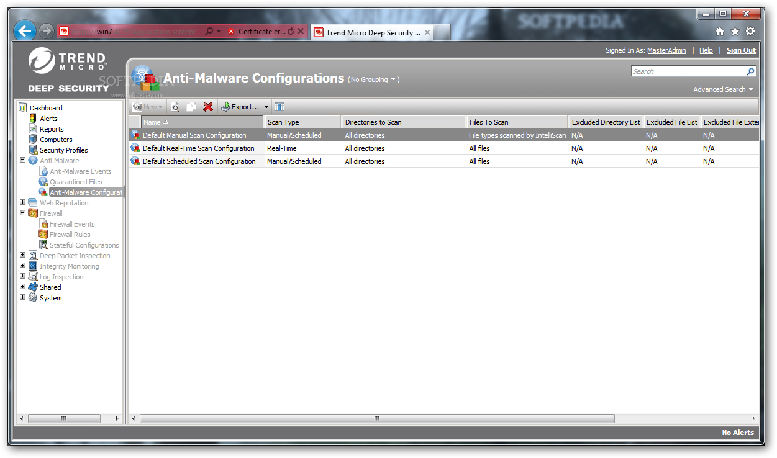Open Firewall Events tree item
The width and height of the screenshot is (777, 458).
pyautogui.click(x=72, y=224)
